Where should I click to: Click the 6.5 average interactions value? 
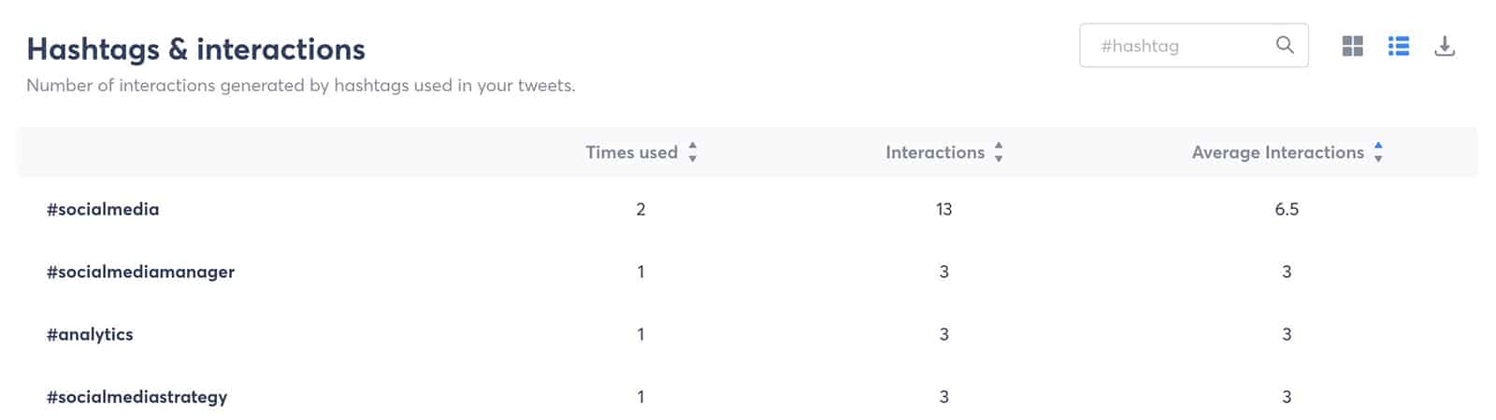[1287, 209]
